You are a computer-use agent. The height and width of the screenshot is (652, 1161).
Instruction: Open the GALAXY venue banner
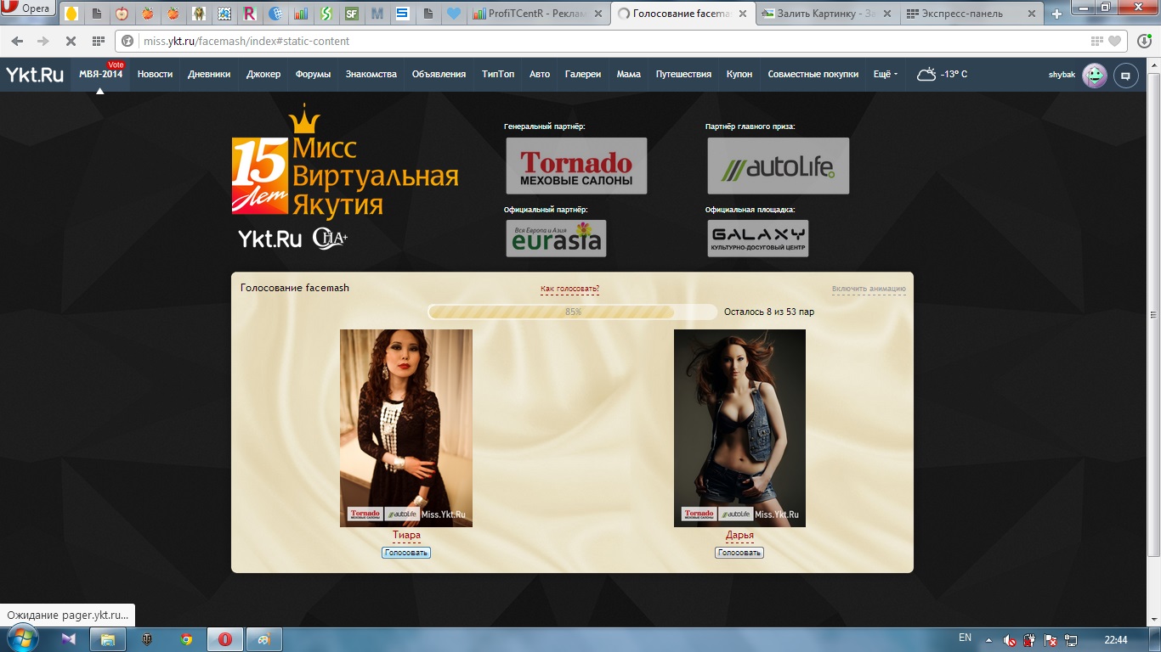point(758,239)
